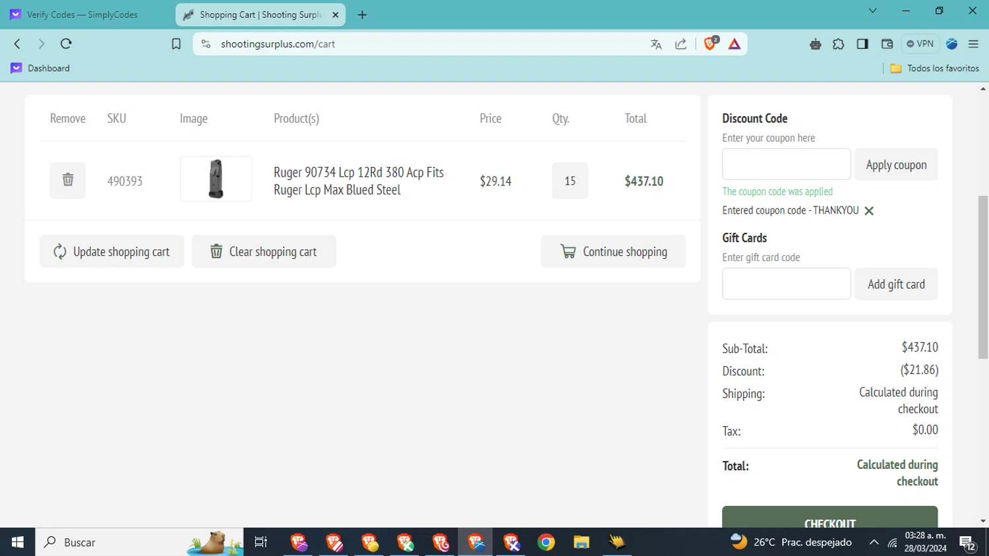
Task: Open Brave Rewards triangle icon
Action: point(734,44)
